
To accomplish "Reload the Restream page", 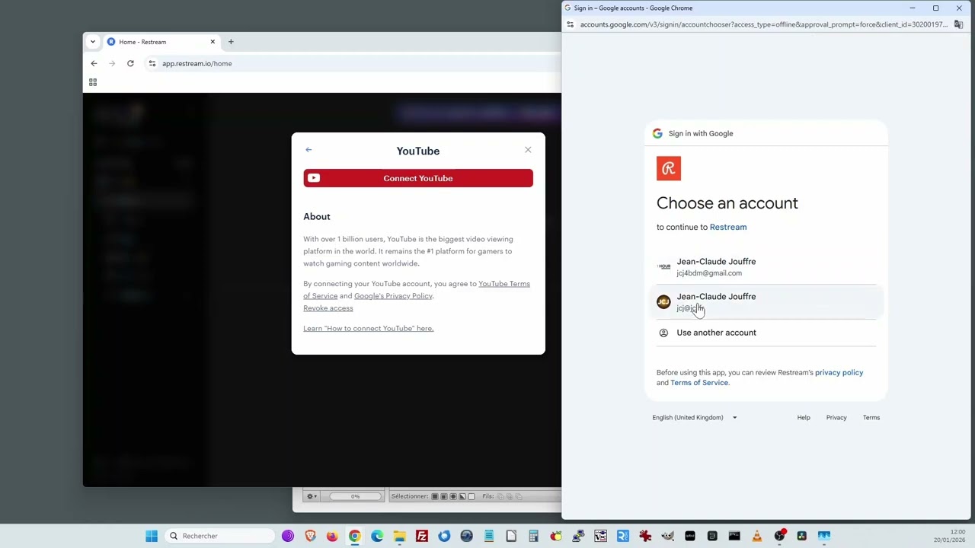I will 130,64.
